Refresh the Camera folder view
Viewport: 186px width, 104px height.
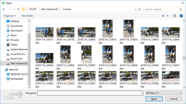coord(139,10)
